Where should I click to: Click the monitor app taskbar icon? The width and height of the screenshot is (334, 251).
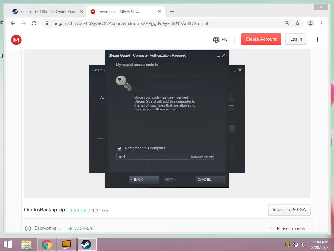[67, 244]
